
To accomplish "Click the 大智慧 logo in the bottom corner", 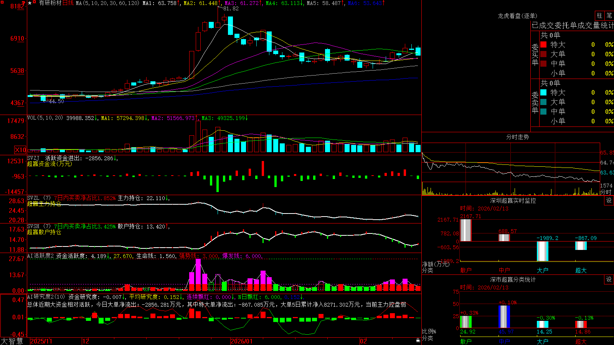I will 12,341.
